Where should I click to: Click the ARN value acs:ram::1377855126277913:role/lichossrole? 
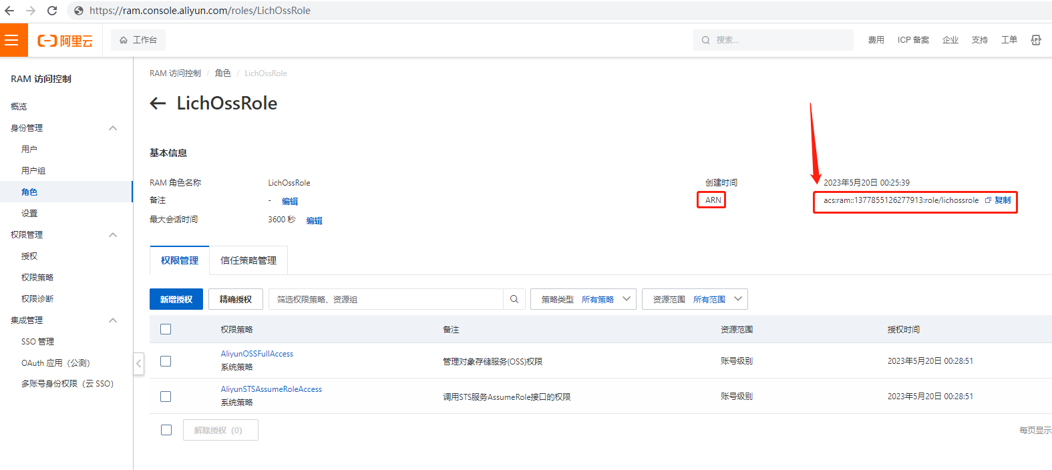tap(901, 200)
